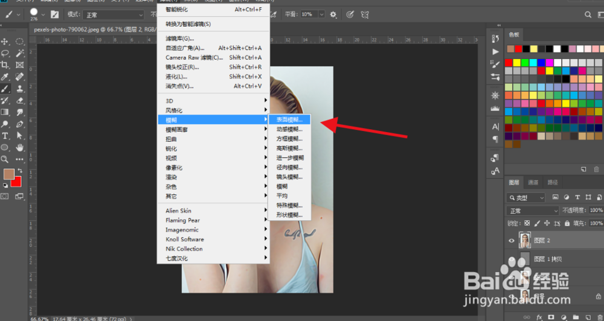The height and width of the screenshot is (321, 604).
Task: Open the Edit Toolbar three-dots button
Action: pyautogui.click(x=20, y=159)
